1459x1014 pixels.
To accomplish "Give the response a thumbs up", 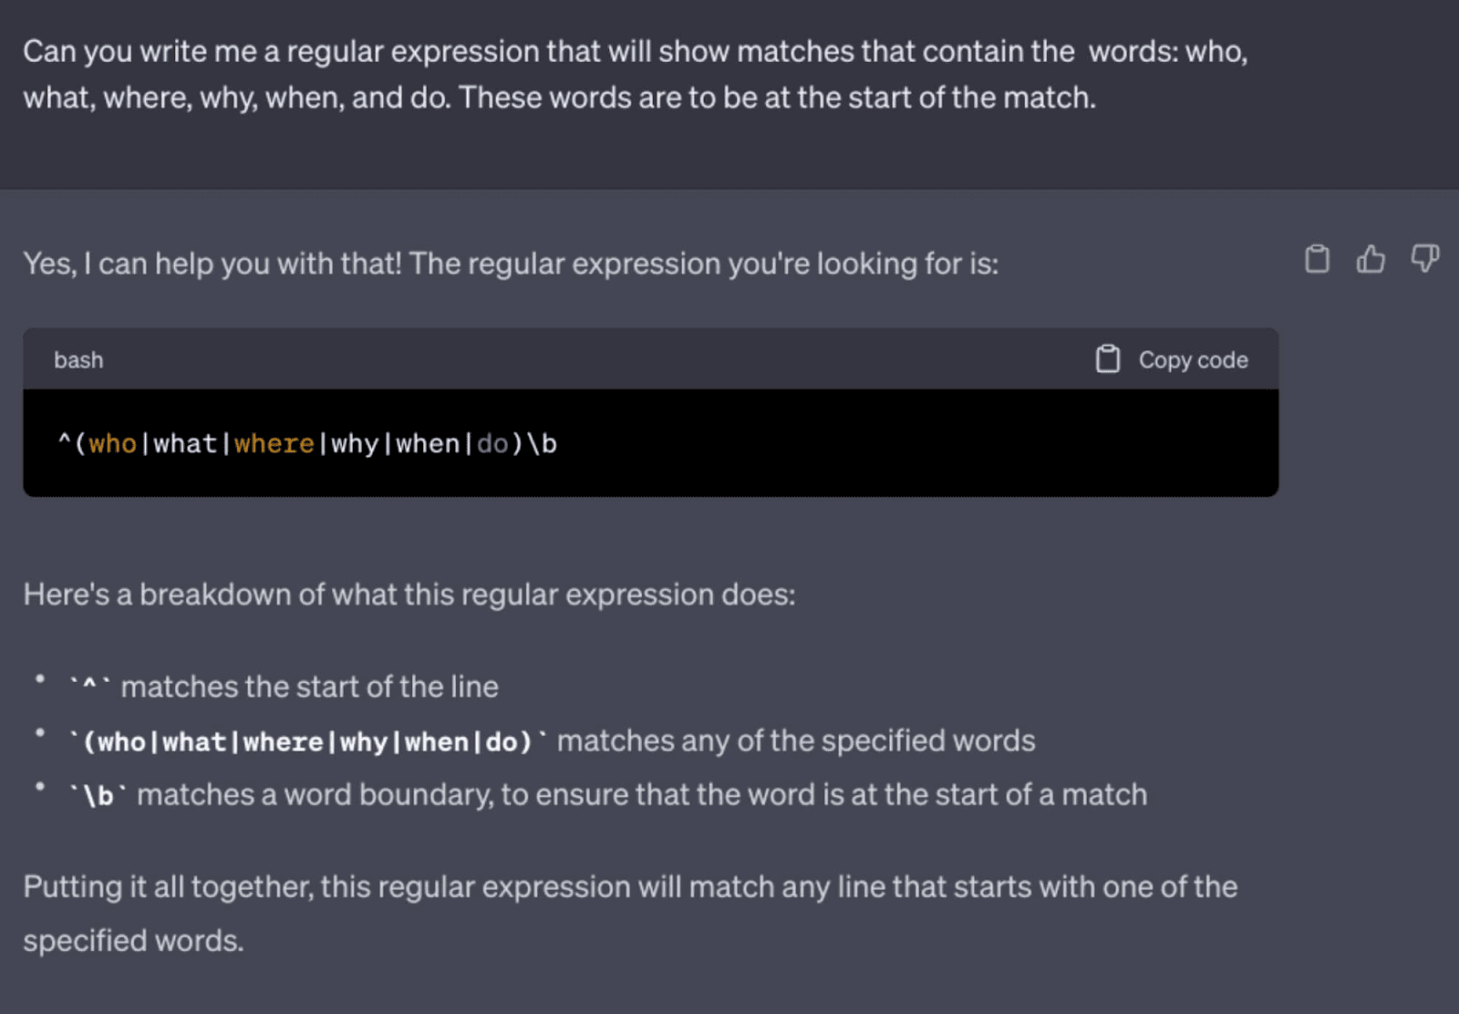I will coord(1371,260).
